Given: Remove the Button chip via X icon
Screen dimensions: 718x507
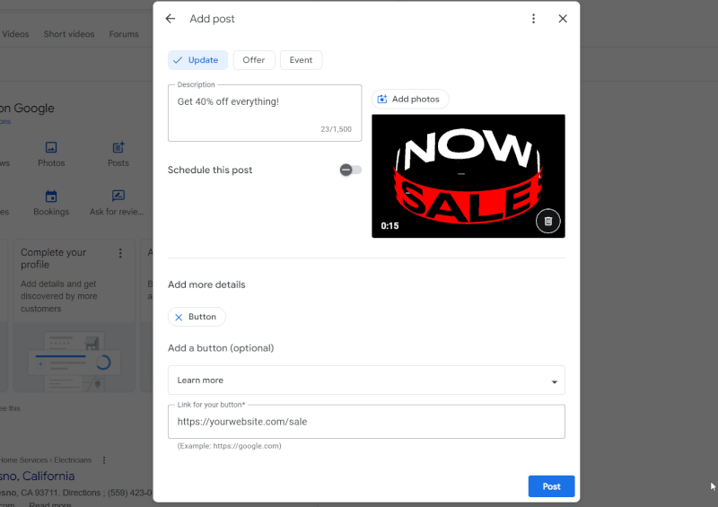Looking at the screenshot, I should coord(179,317).
